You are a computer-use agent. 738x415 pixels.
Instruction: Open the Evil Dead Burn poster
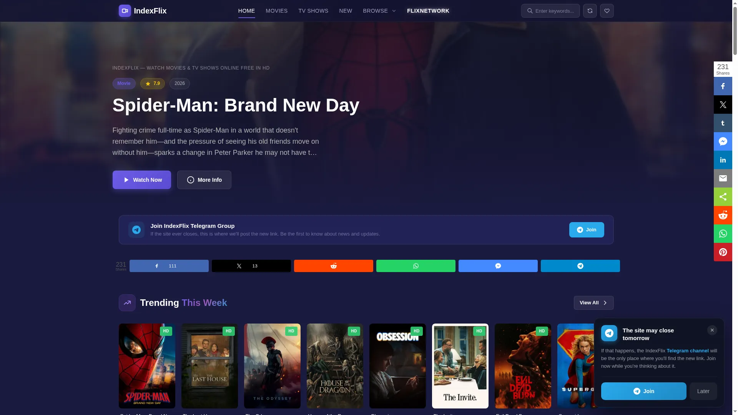tap(523, 366)
